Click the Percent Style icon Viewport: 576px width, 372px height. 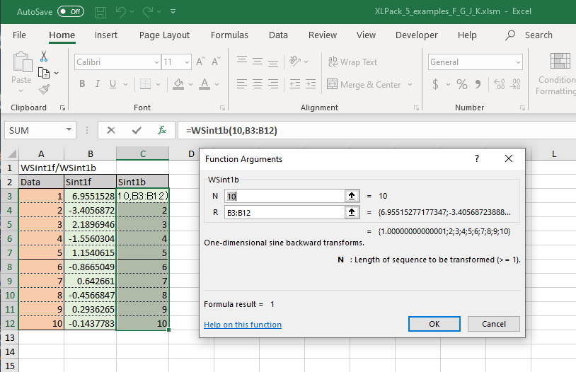point(462,84)
